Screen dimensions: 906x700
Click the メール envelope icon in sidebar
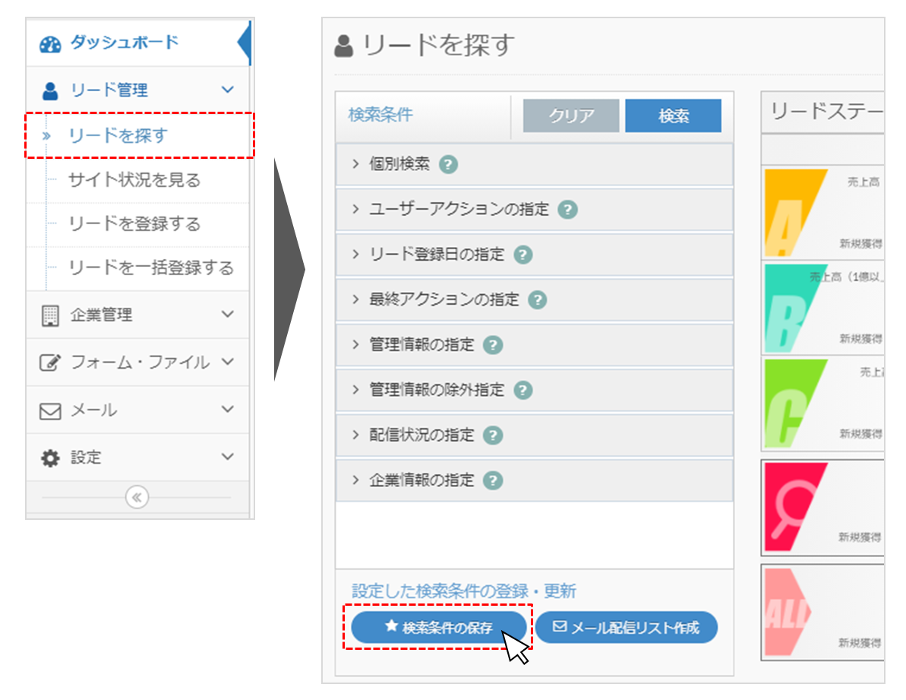click(50, 411)
